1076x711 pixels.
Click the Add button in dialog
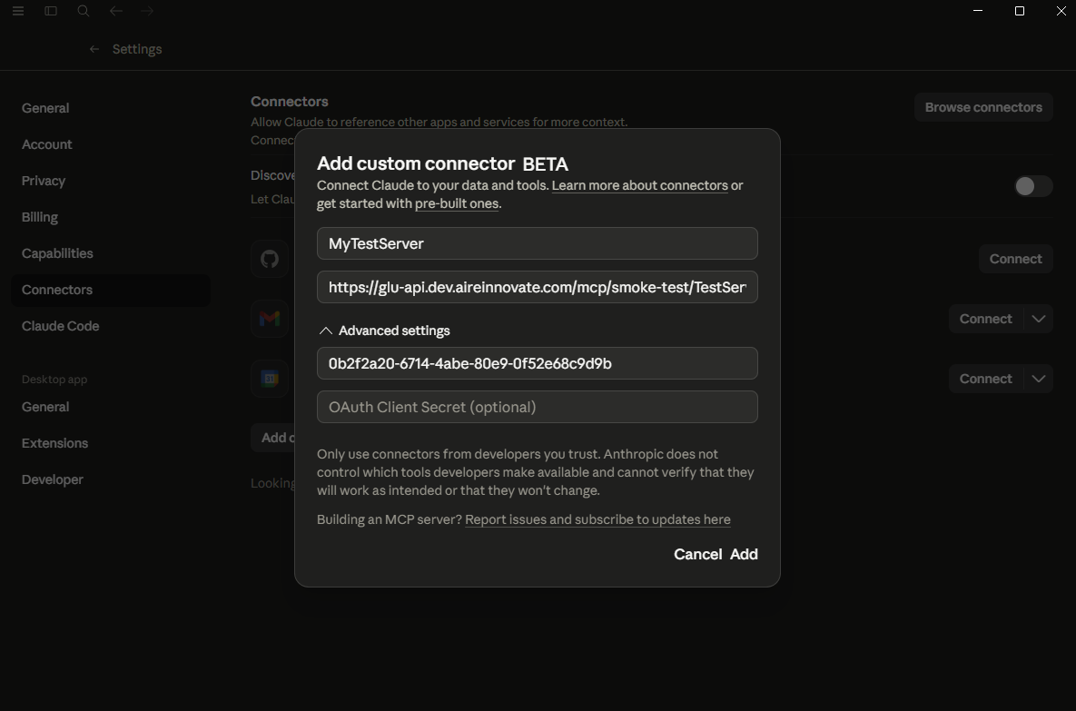[x=744, y=555]
